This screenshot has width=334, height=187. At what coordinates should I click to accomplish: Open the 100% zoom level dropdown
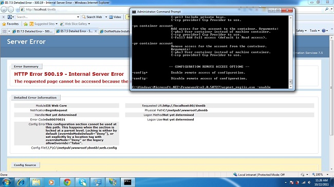(x=327, y=175)
